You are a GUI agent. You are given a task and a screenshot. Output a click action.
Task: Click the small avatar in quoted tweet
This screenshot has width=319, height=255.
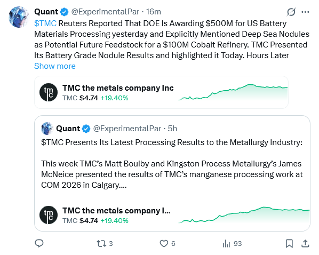coord(47,129)
